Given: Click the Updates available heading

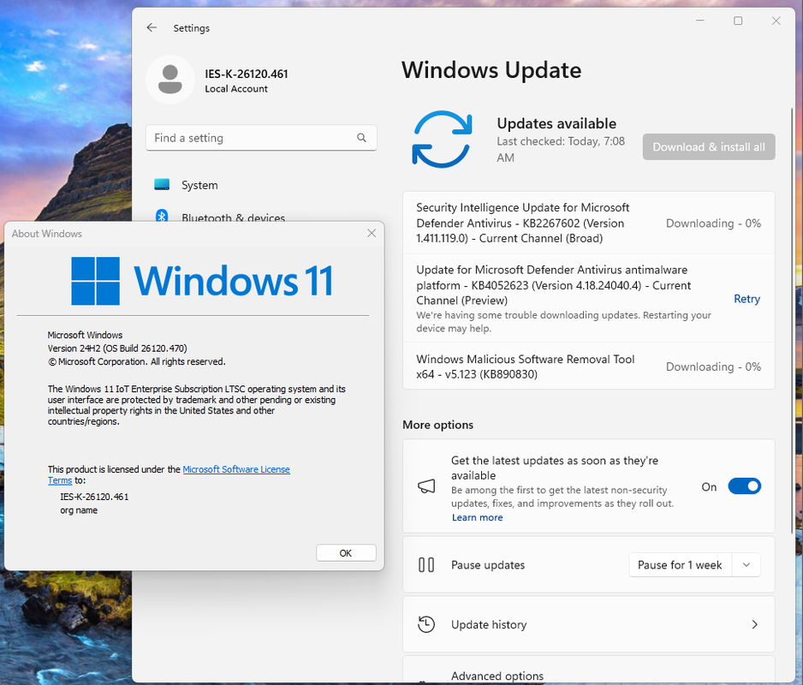Looking at the screenshot, I should (x=556, y=123).
